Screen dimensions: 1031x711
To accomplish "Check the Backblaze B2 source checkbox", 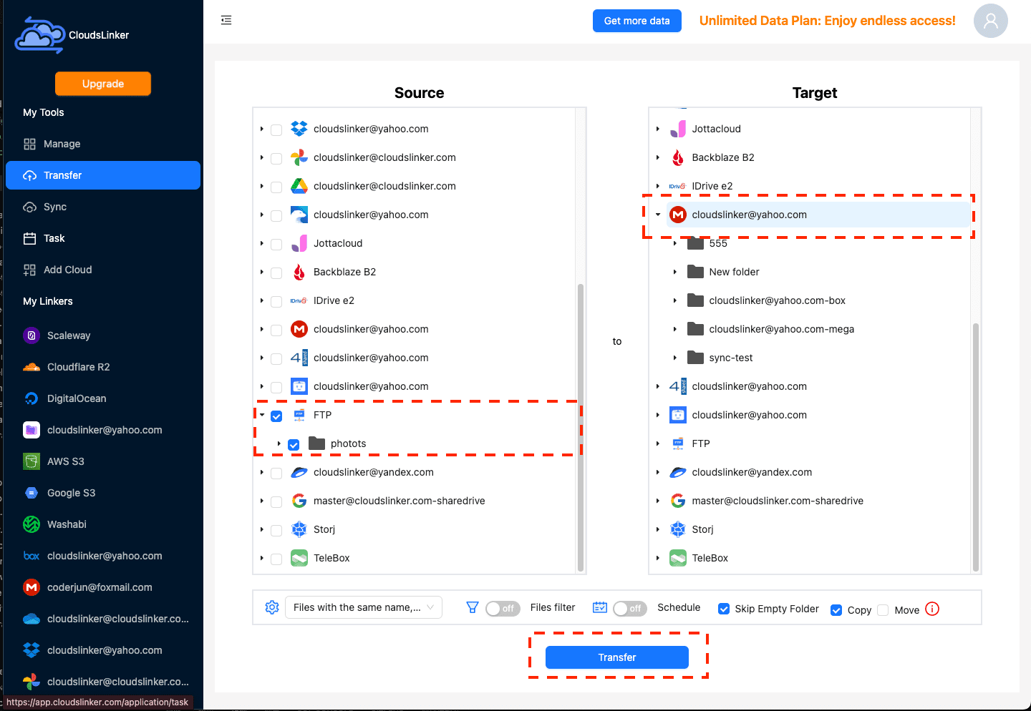I will pos(276,273).
